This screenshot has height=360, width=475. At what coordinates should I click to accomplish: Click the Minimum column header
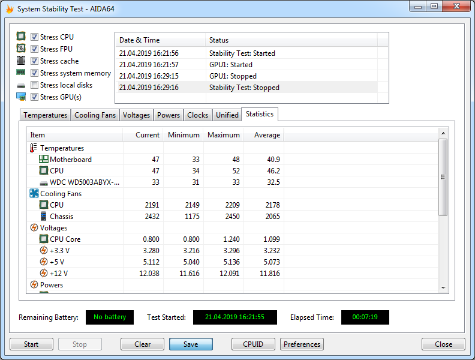[184, 135]
